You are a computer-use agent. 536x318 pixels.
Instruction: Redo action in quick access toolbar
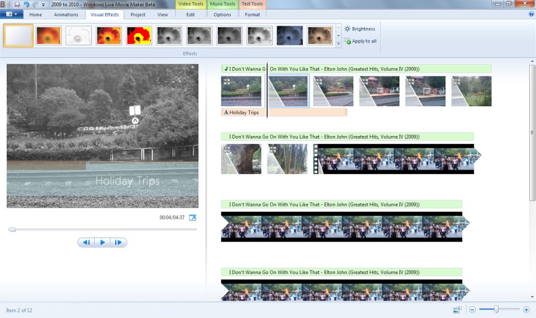tap(35, 4)
